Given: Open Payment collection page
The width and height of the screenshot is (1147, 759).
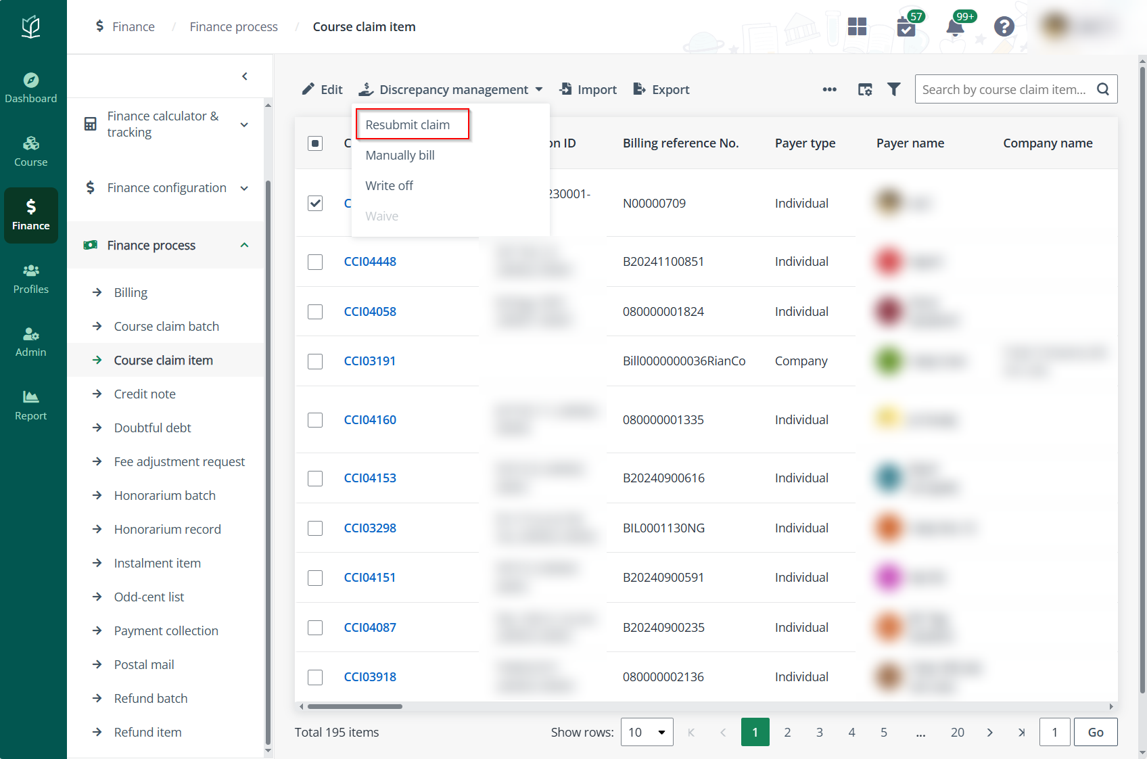Looking at the screenshot, I should (166, 630).
